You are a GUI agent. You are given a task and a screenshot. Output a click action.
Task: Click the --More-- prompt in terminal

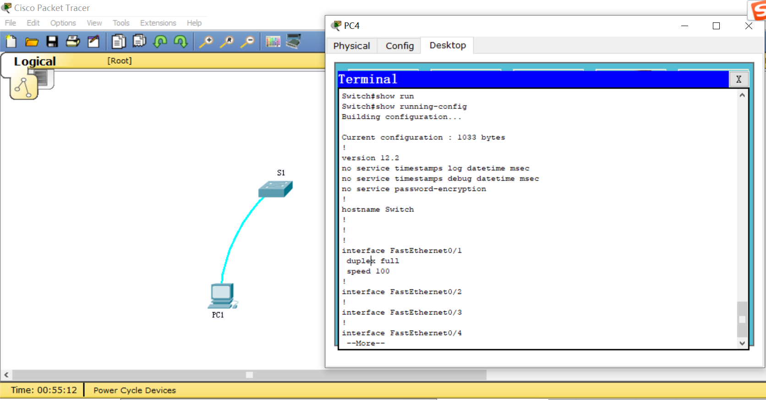[366, 343]
